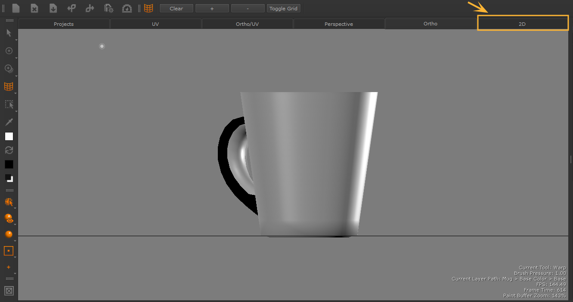The width and height of the screenshot is (573, 302).
Task: Click the save icon with down arrow
Action: click(x=53, y=8)
